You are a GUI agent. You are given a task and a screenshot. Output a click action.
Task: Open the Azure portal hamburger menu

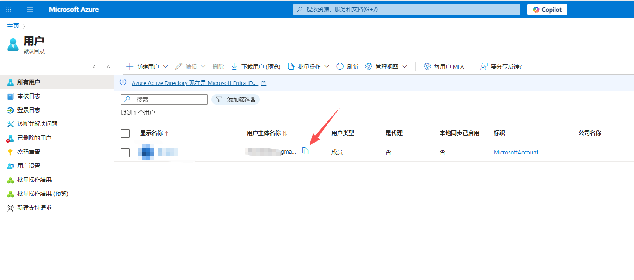30,10
